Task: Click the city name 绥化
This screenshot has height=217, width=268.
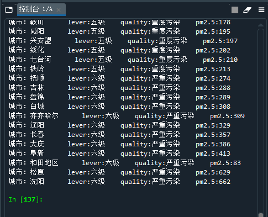Action: pos(37,50)
